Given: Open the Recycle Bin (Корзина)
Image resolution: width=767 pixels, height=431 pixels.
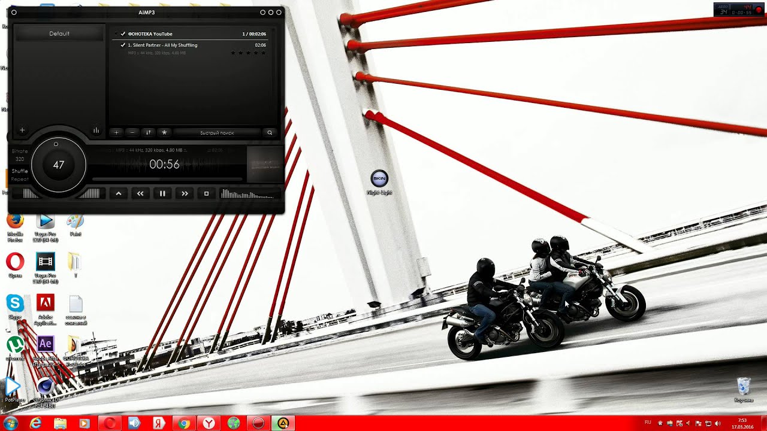Looking at the screenshot, I should point(744,390).
